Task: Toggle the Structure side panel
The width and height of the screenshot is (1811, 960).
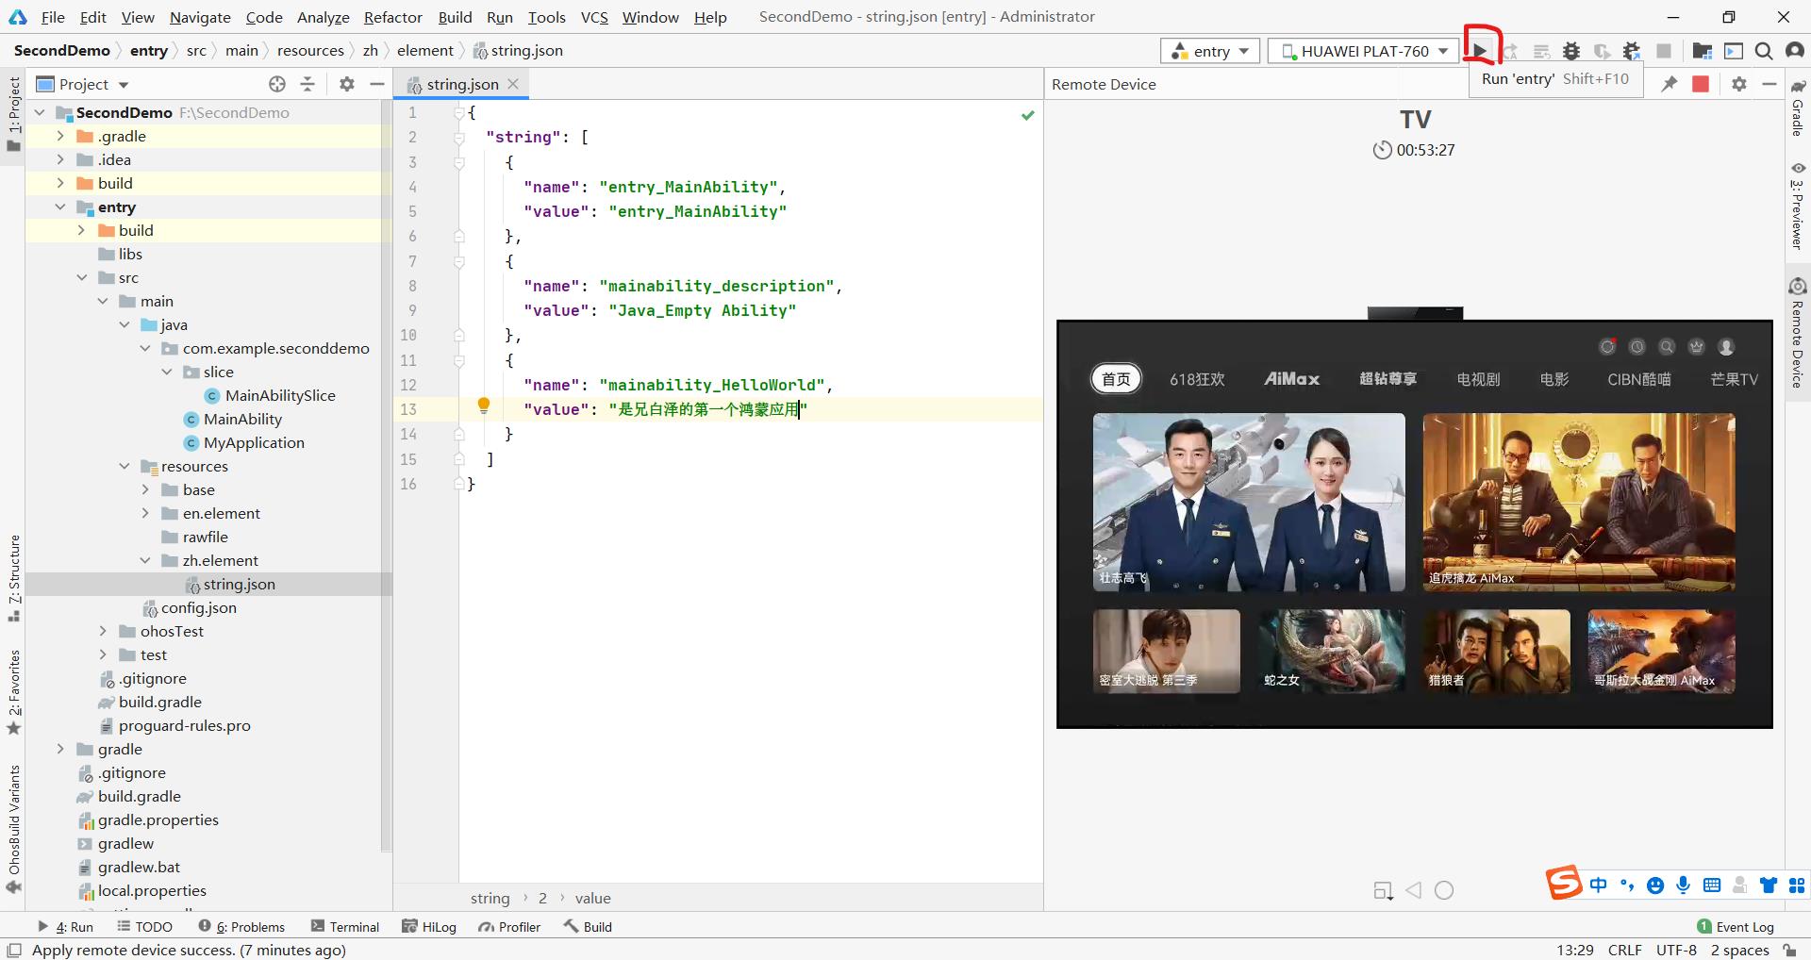Action: pos(14,578)
